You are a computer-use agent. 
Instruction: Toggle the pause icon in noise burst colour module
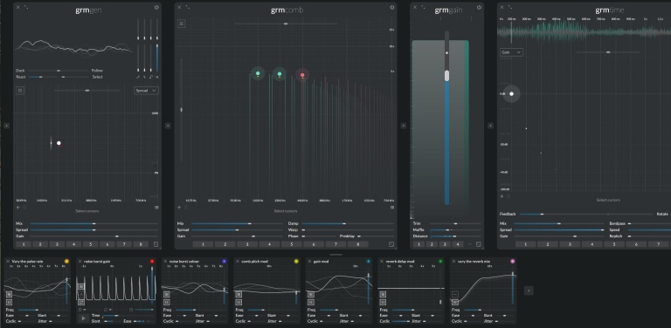[167, 302]
